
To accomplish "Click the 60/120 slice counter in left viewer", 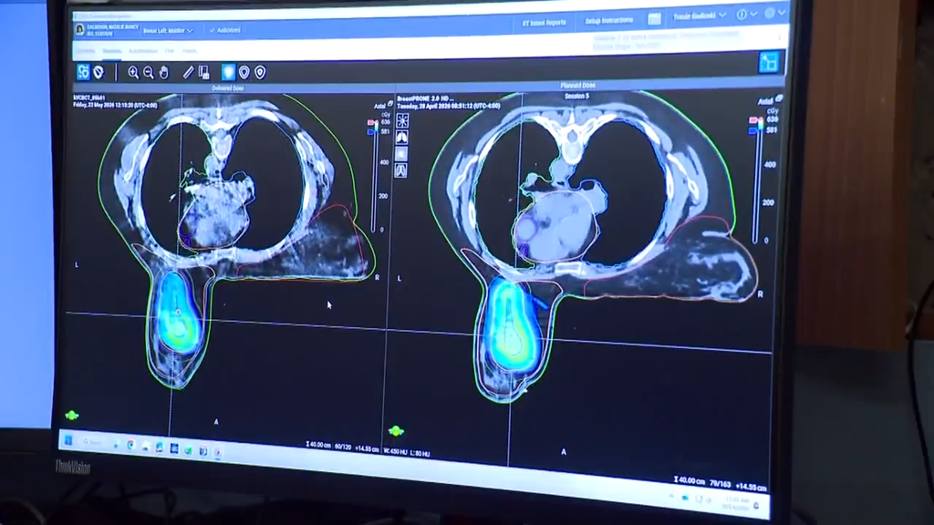I will click(x=343, y=446).
